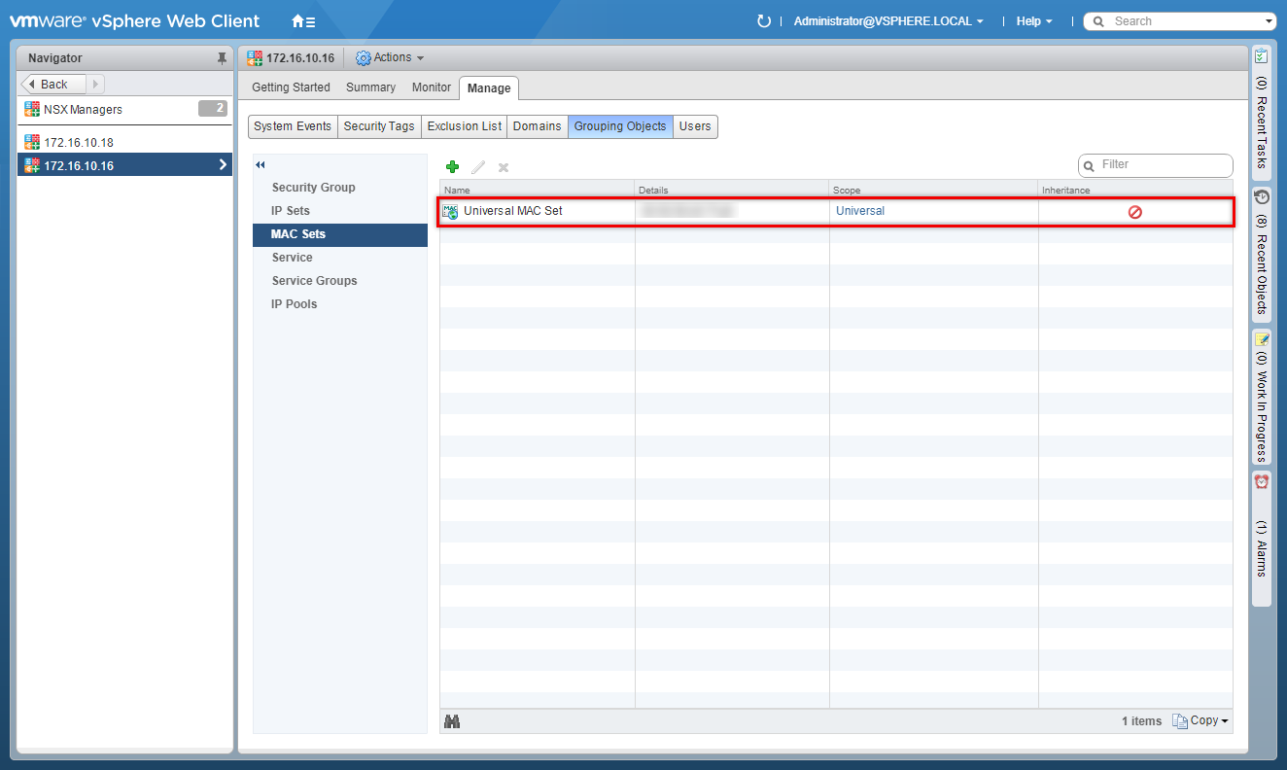Open the Actions dropdown menu
1287x770 pixels.
coord(391,58)
